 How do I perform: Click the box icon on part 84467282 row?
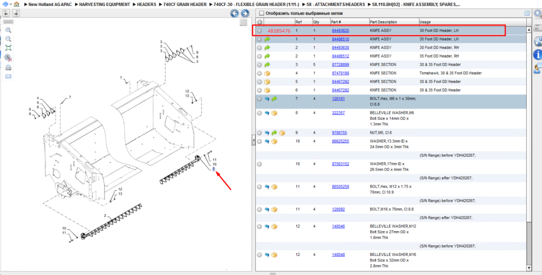[x=267, y=90]
